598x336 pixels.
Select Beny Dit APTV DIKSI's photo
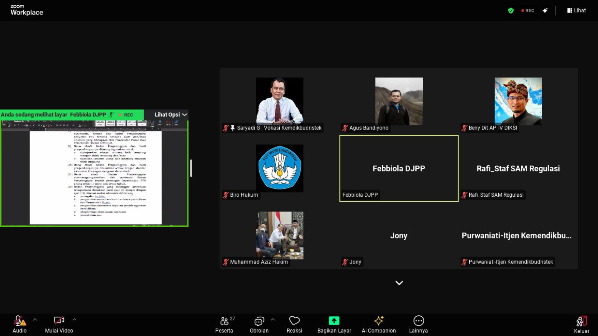coord(518,101)
